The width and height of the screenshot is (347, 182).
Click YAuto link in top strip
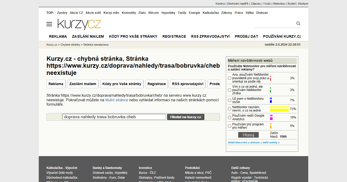click(267, 4)
